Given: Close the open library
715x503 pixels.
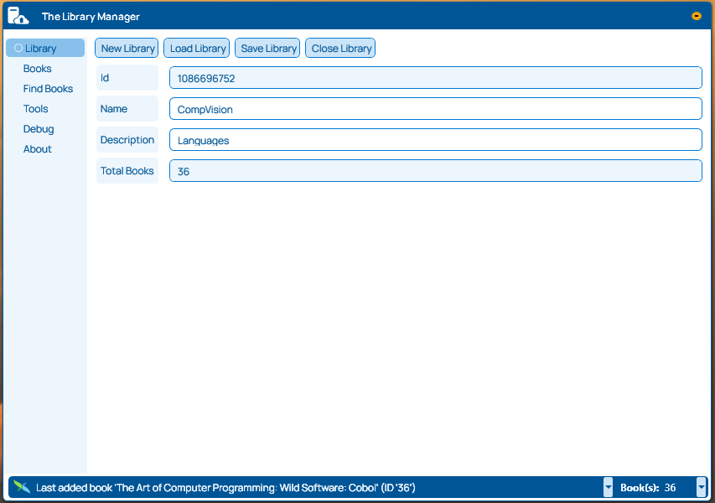Looking at the screenshot, I should coord(339,48).
